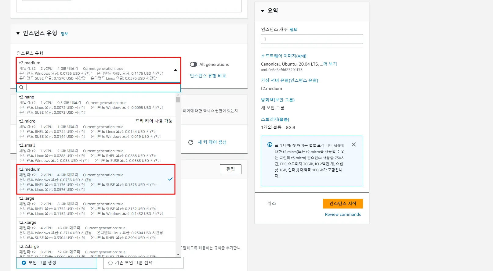This screenshot has height=271, width=493.
Task: Collapse the 인스턴스 유형 section triangle
Action: (x=18, y=34)
